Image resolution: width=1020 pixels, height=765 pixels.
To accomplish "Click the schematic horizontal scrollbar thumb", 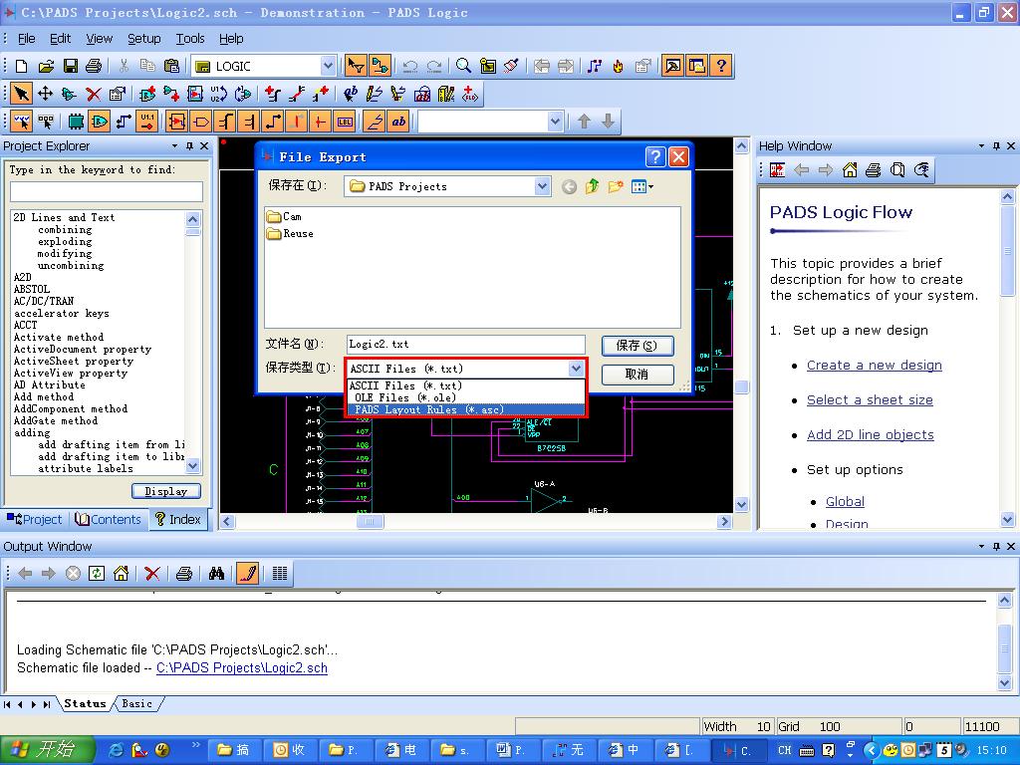I will click(371, 521).
